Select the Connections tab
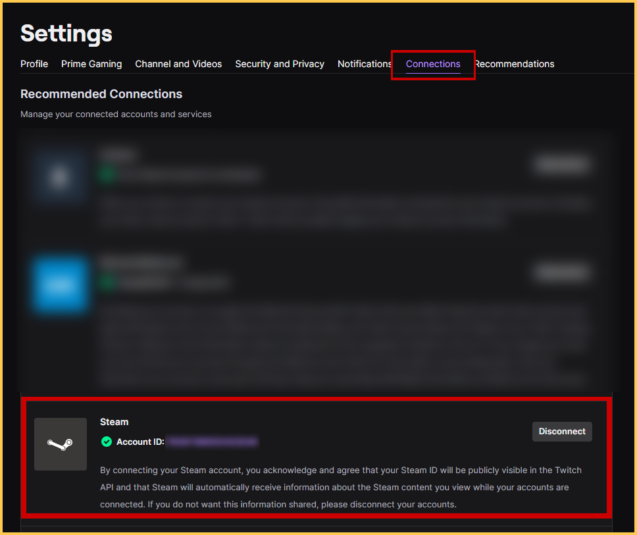 coord(433,64)
